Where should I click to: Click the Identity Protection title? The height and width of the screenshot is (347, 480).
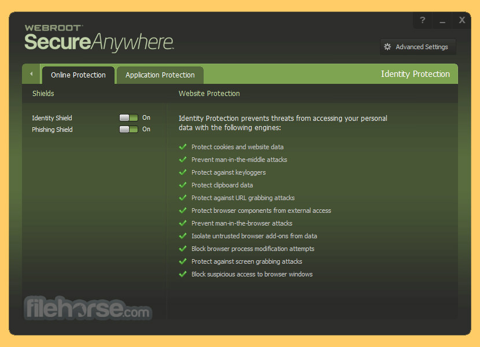[x=415, y=74]
